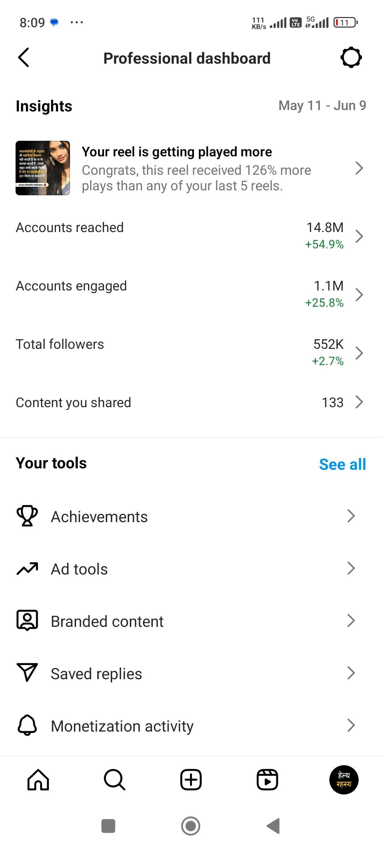Tap the back arrow icon
Viewport: 382px width, 849px height.
click(x=23, y=58)
